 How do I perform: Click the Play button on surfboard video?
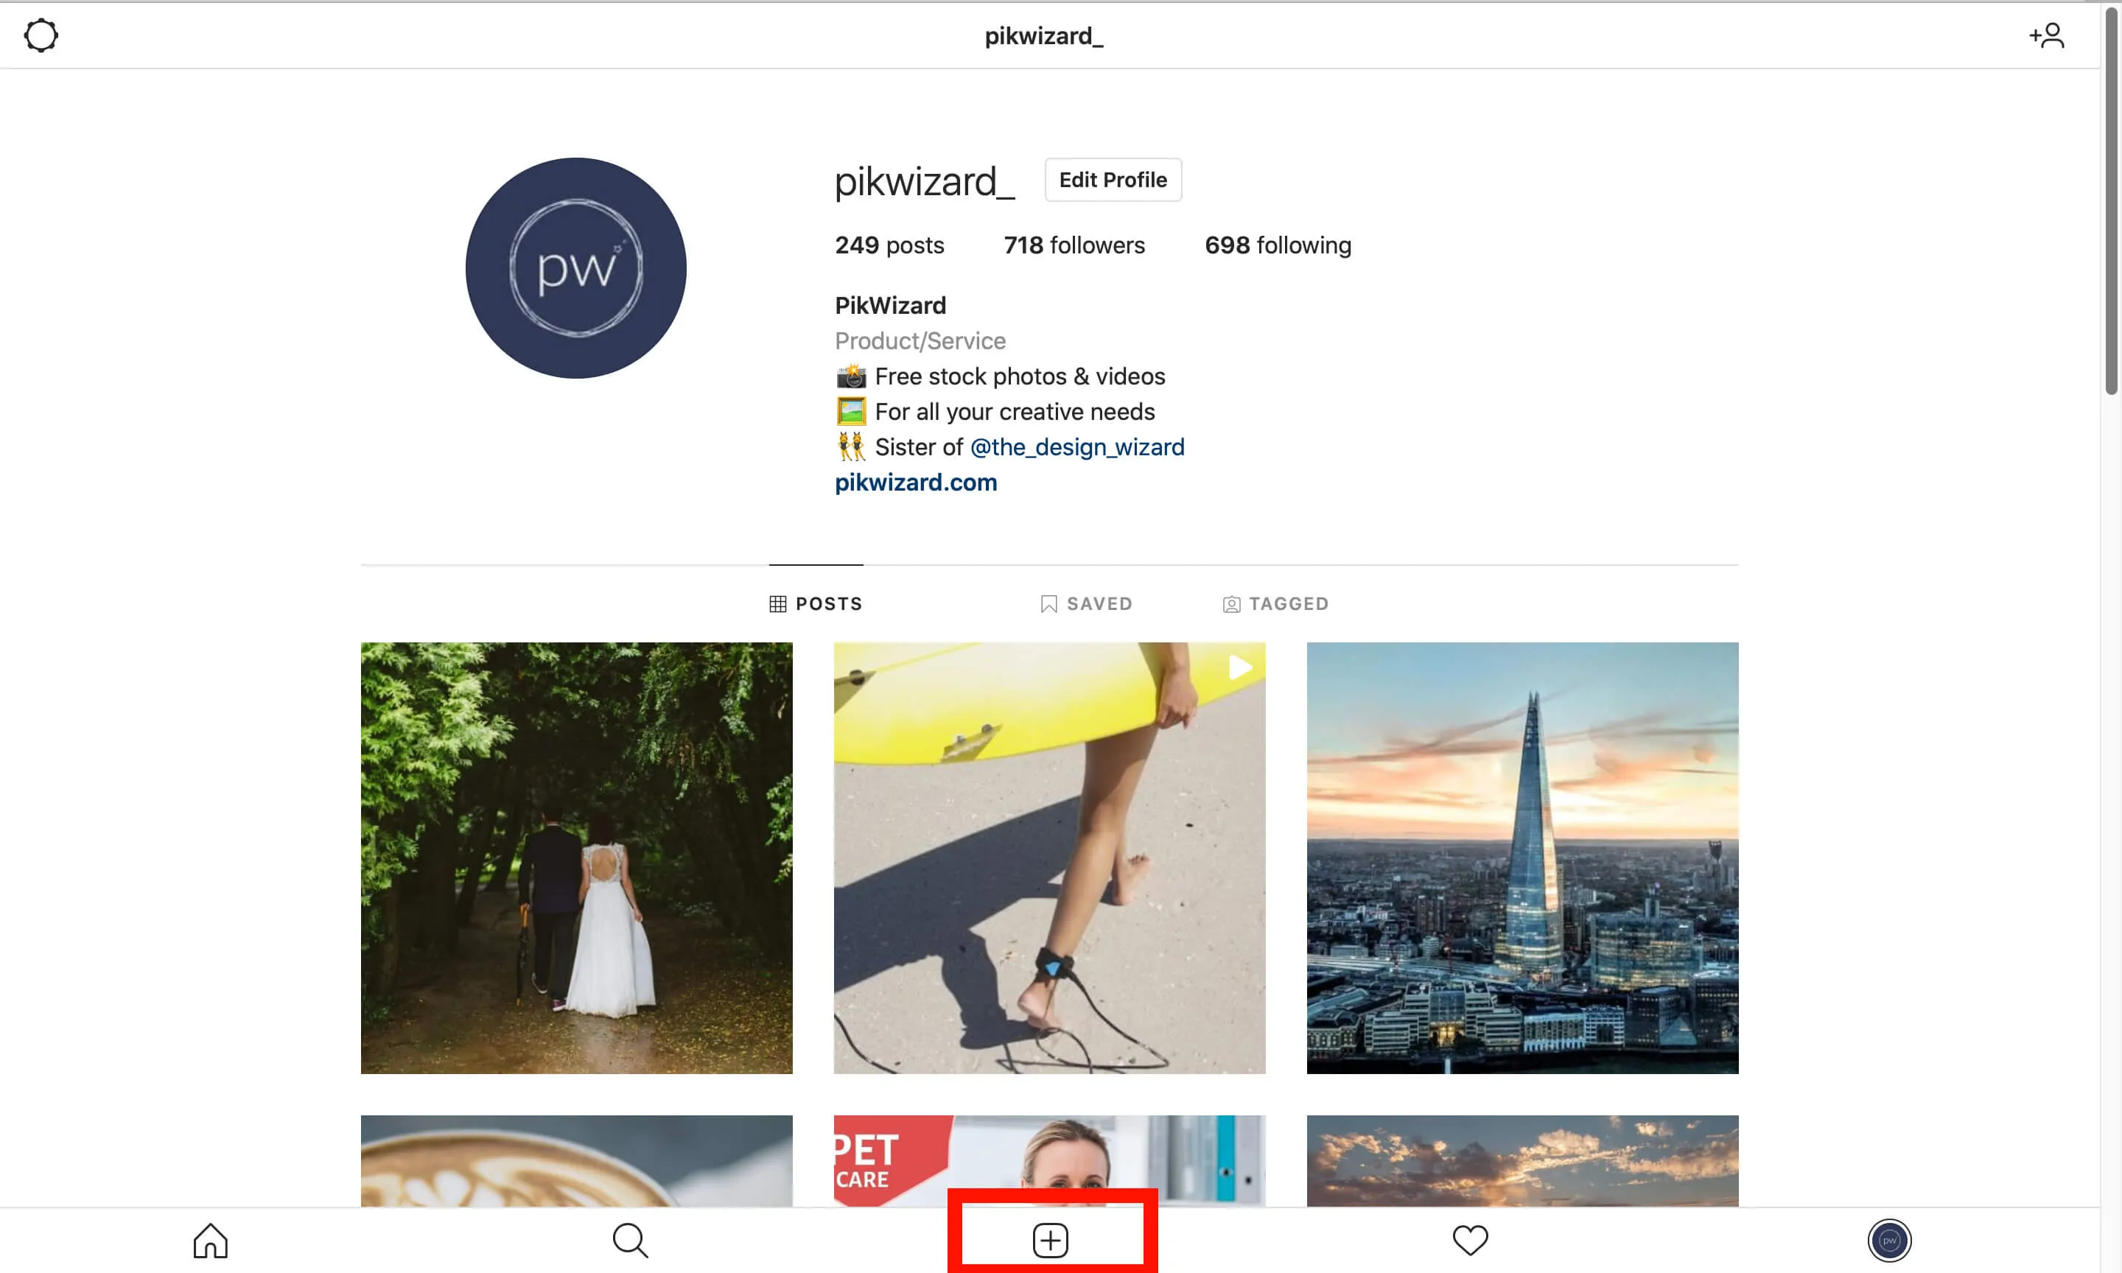pyautogui.click(x=1239, y=668)
